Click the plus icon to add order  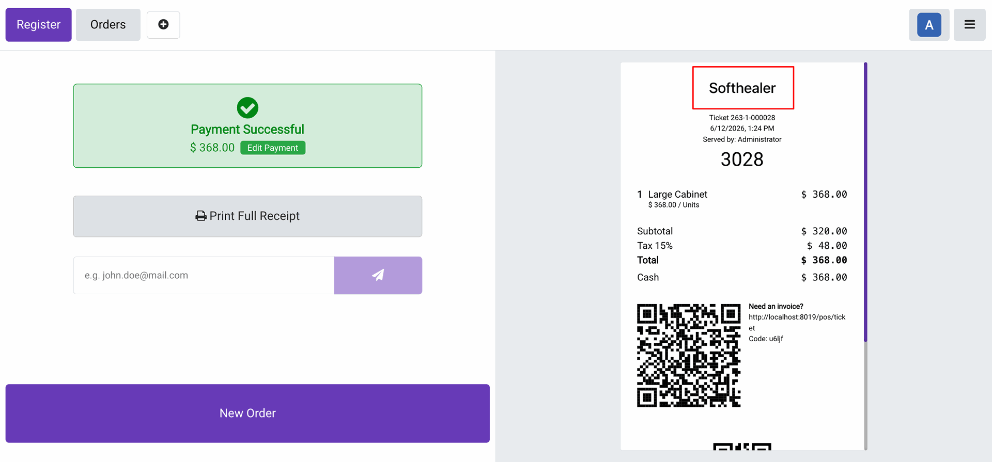(x=163, y=25)
